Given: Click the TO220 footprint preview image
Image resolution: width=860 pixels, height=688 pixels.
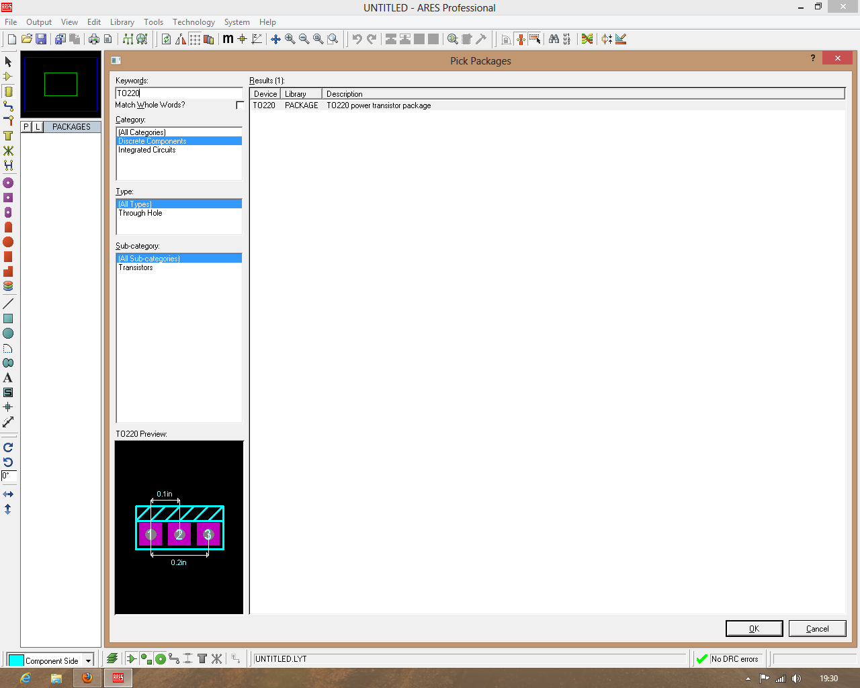Looking at the screenshot, I should tap(179, 527).
